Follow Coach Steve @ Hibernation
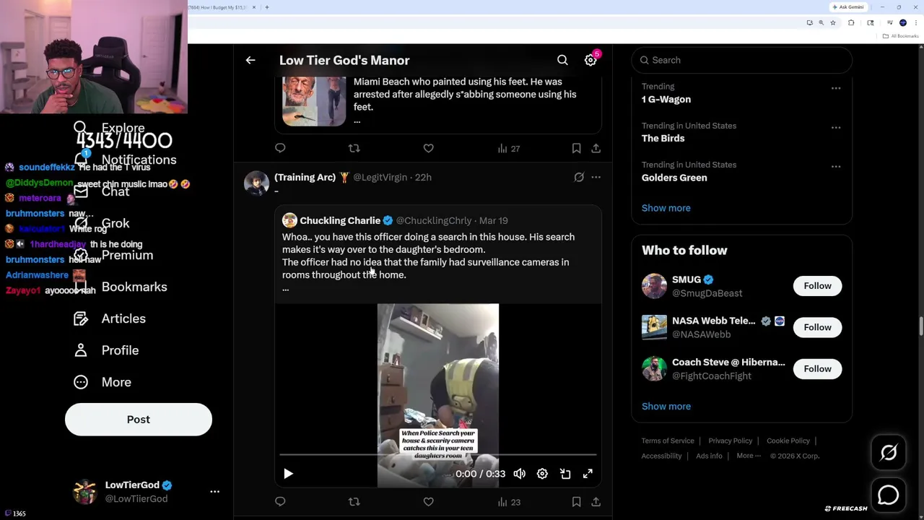 (817, 369)
